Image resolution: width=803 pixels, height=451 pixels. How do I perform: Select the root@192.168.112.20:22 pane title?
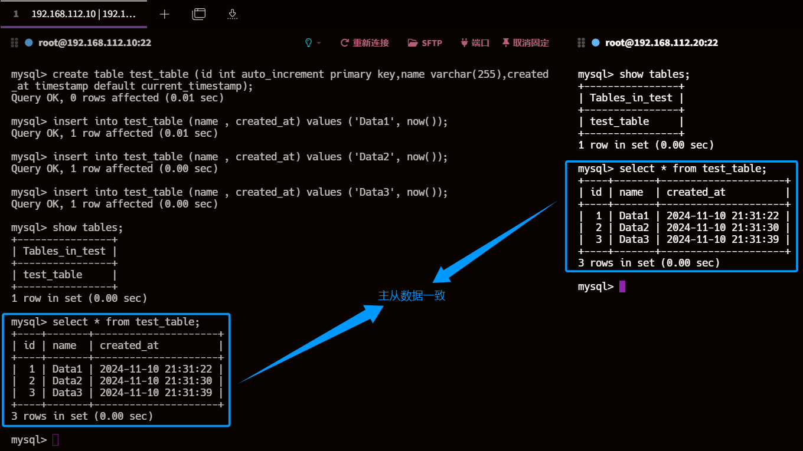click(661, 42)
